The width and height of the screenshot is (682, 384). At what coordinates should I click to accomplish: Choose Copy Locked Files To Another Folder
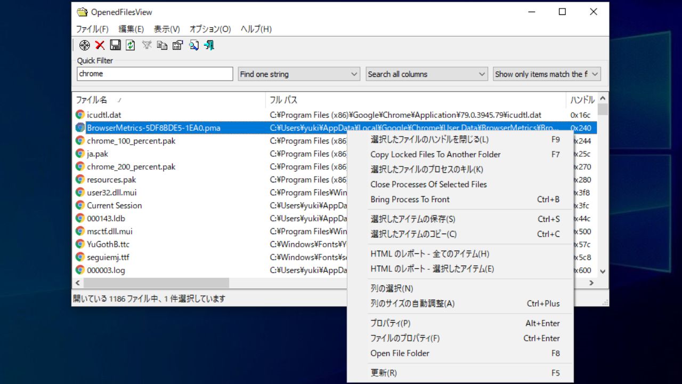click(460, 155)
